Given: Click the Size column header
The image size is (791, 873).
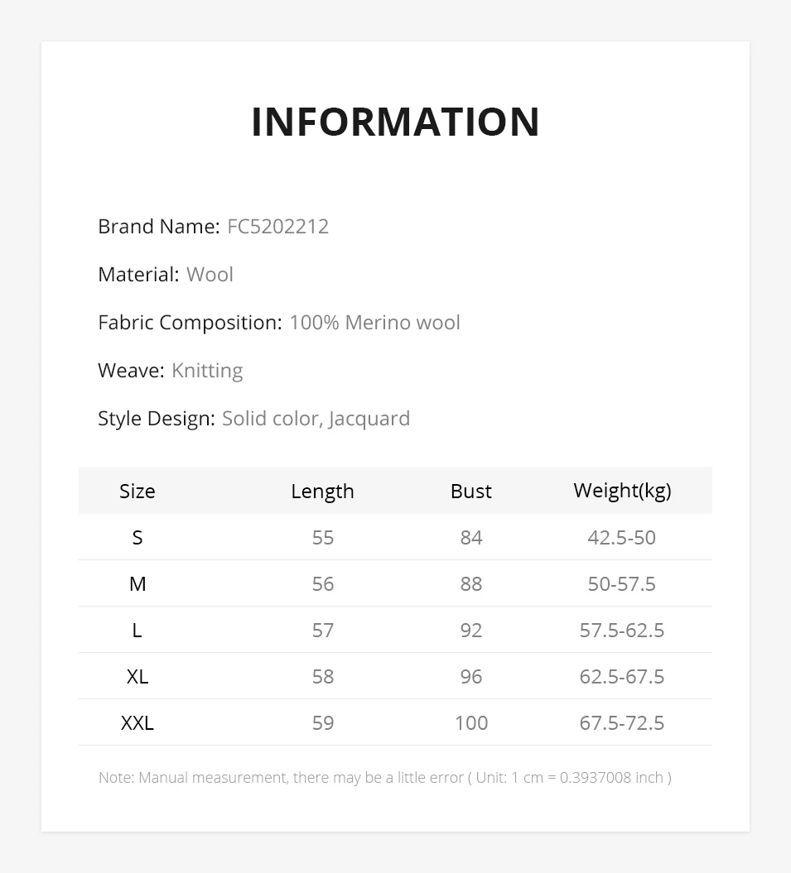Looking at the screenshot, I should pos(137,491).
